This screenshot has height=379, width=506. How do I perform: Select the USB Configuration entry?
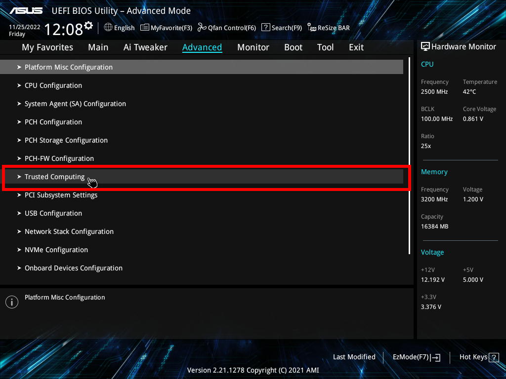click(202, 213)
